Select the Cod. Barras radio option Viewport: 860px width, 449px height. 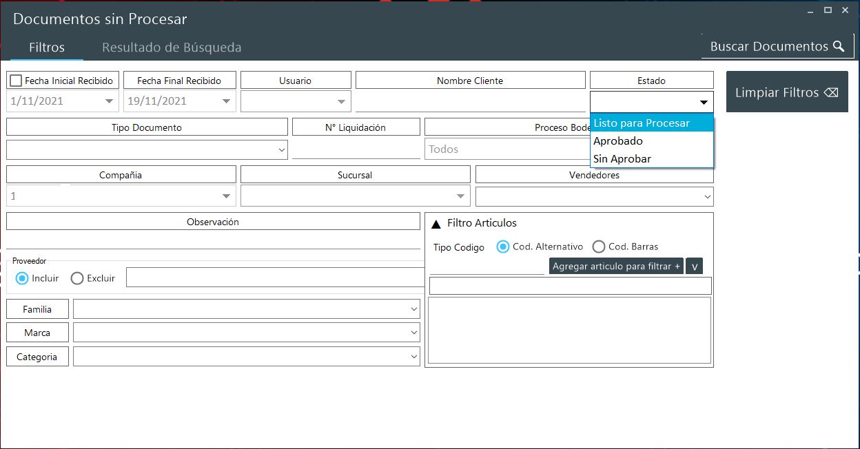pos(599,247)
